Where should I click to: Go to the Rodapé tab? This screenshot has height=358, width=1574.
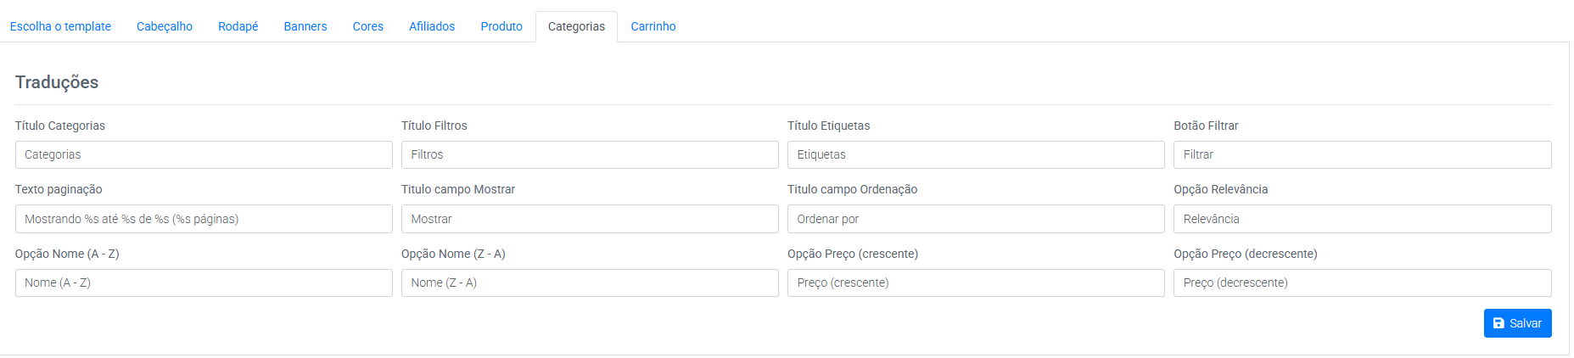click(238, 26)
